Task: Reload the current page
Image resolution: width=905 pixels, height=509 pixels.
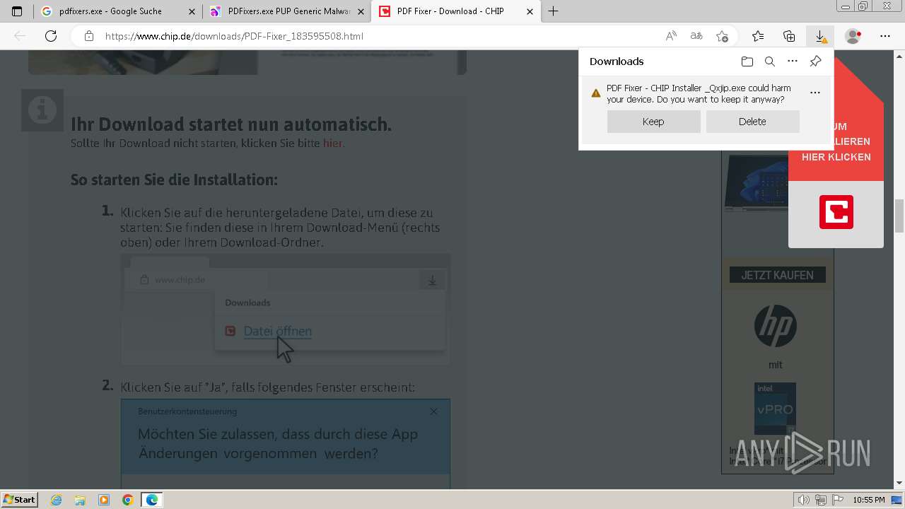Action: [x=51, y=36]
